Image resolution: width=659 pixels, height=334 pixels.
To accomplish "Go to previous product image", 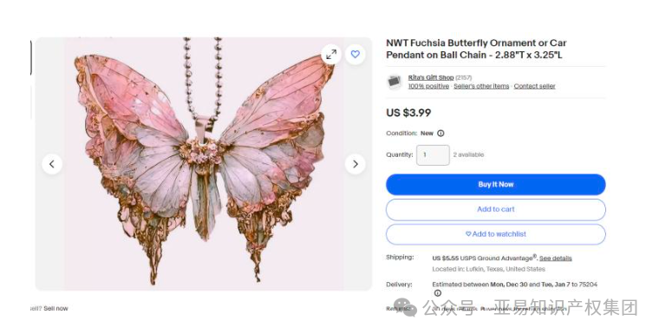I will pos(52,164).
